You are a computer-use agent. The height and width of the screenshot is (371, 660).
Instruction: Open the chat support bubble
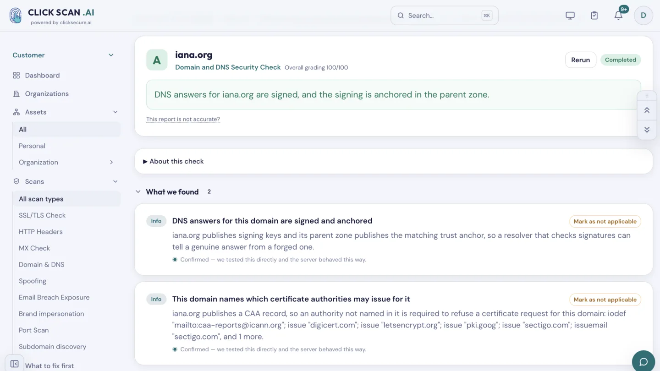click(643, 362)
